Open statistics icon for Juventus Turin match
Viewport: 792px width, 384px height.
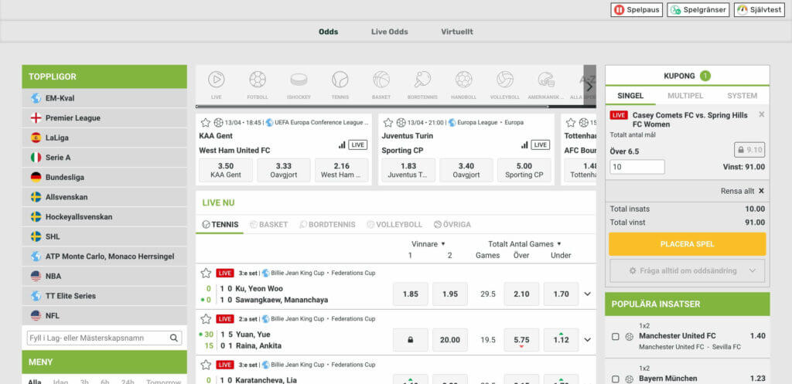click(525, 144)
